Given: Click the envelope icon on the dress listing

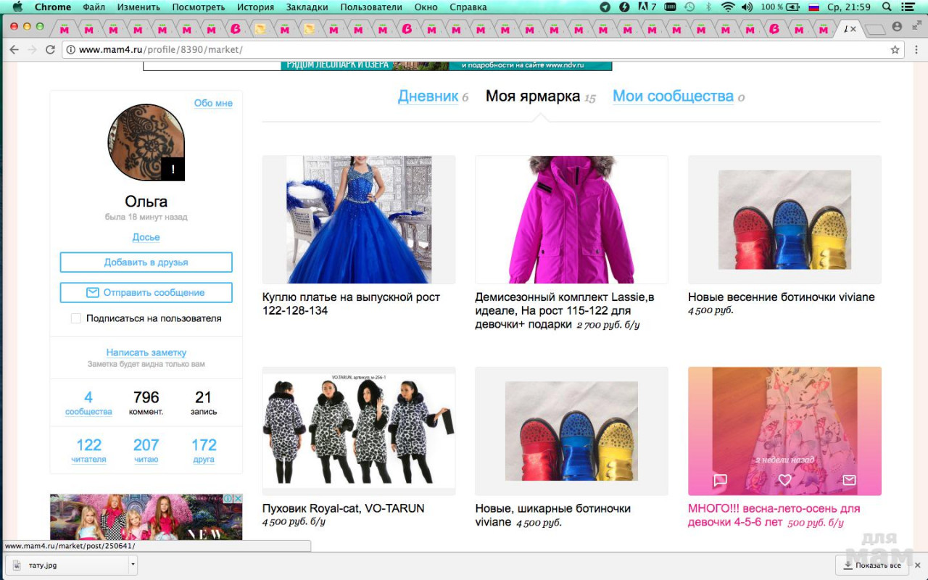Looking at the screenshot, I should coord(849,480).
